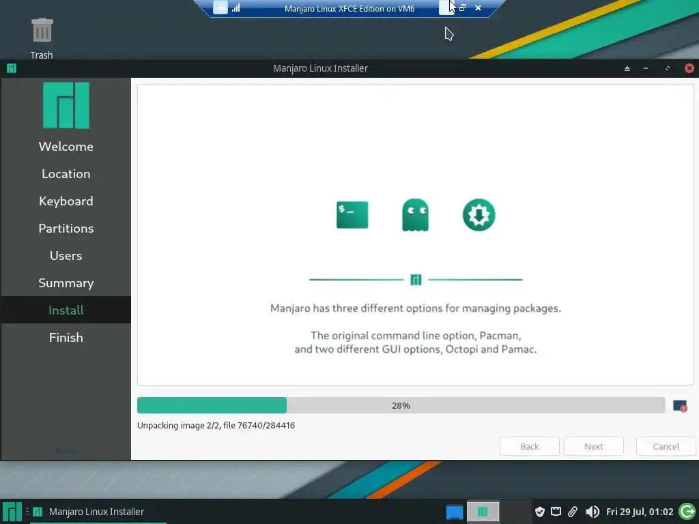Click the 'Octopi and Pamac' slideshow text line
Screen dimensions: 699x524
point(416,349)
